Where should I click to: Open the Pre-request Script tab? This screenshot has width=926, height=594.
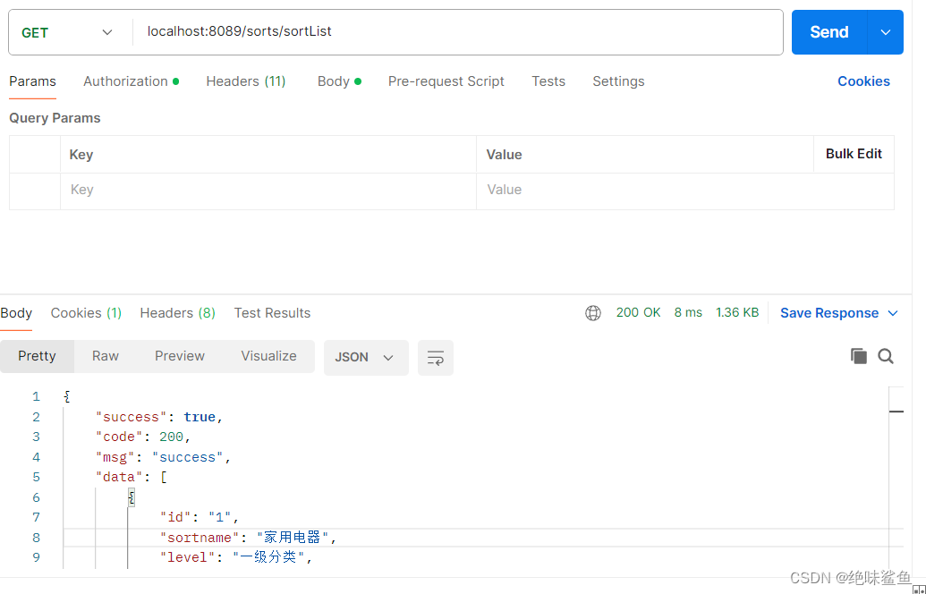[x=446, y=81]
